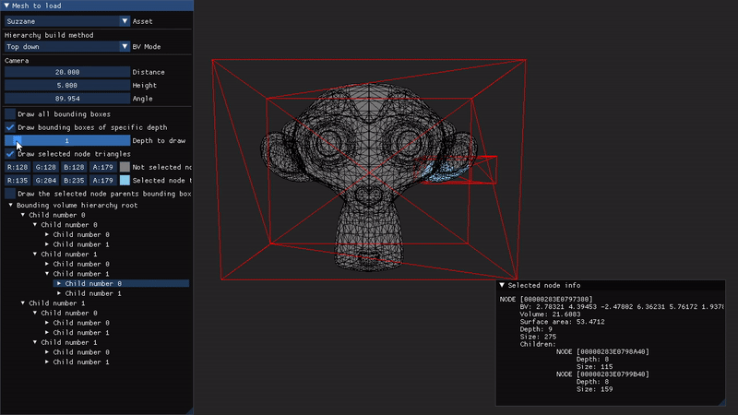Click the text Size: 275

[538, 337]
